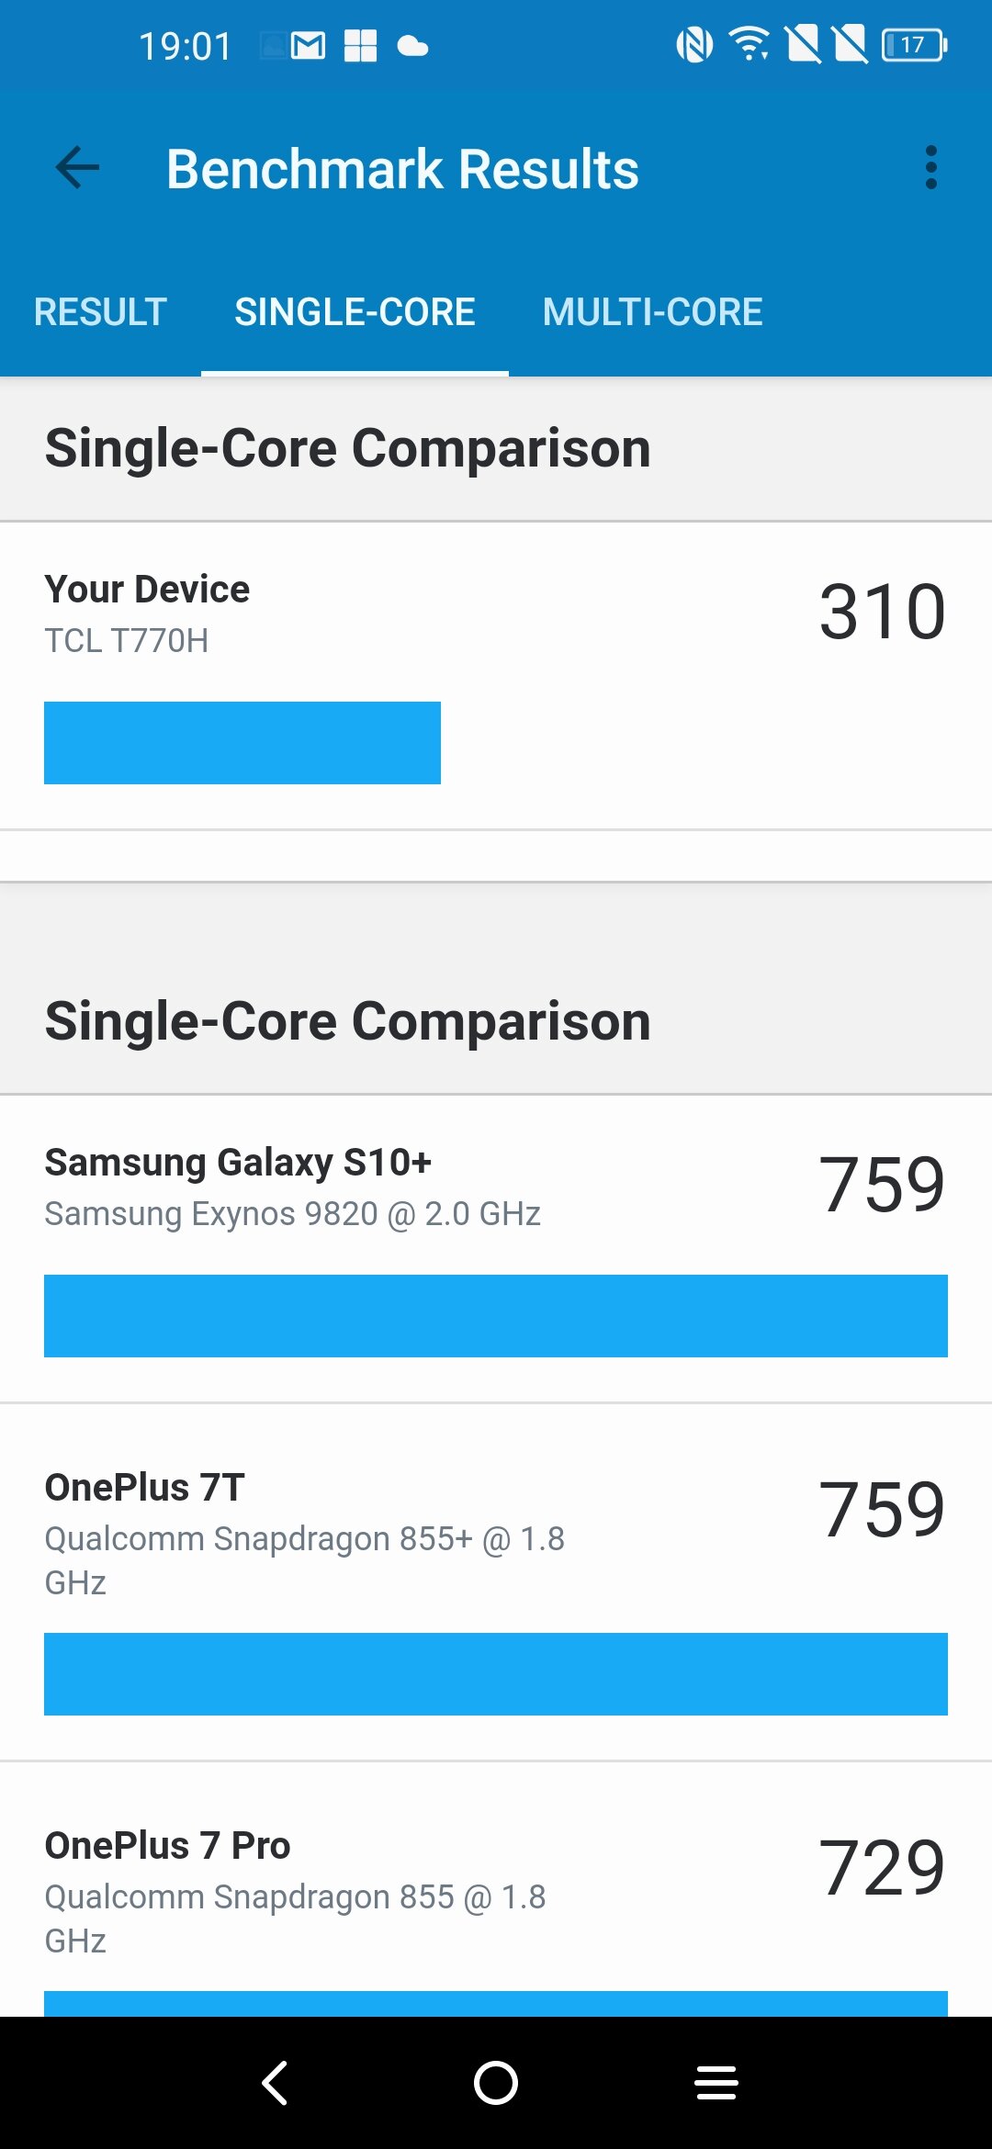This screenshot has width=992, height=2149.
Task: Tap the back arrow in header
Action: [77, 168]
